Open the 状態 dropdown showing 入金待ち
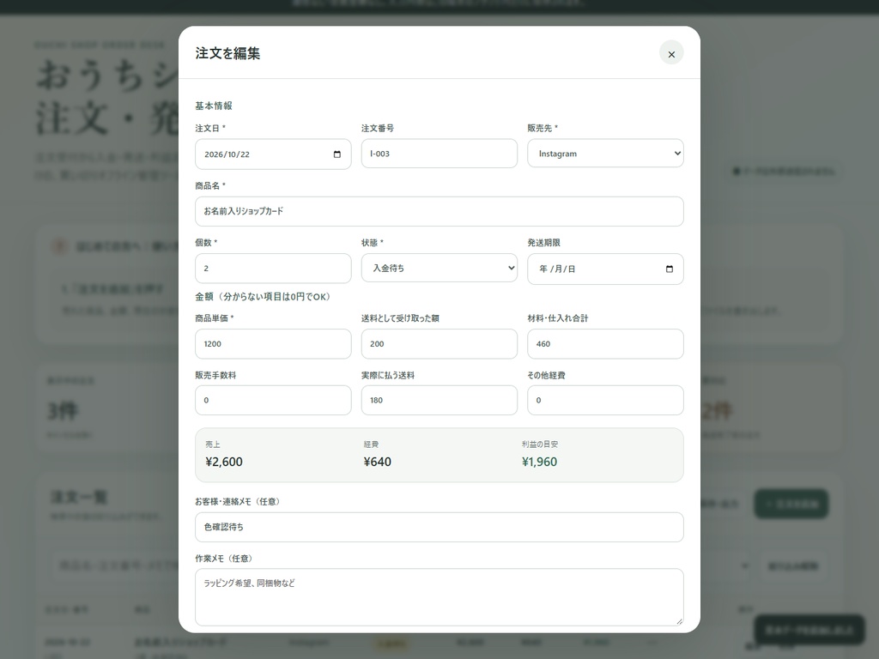 439,268
